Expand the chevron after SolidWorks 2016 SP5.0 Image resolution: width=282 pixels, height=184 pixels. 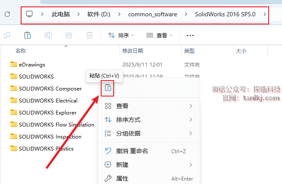coord(265,14)
